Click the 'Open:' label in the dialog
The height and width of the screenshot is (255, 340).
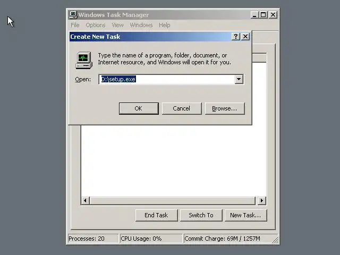[x=83, y=79]
